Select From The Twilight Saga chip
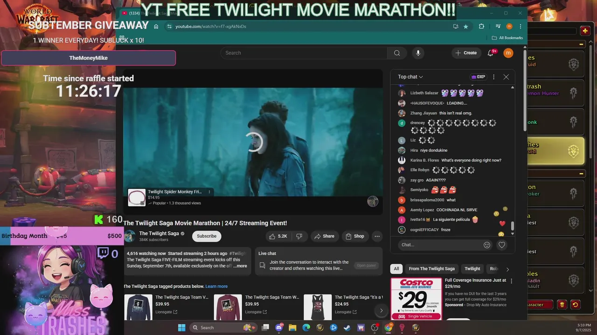 pos(431,269)
